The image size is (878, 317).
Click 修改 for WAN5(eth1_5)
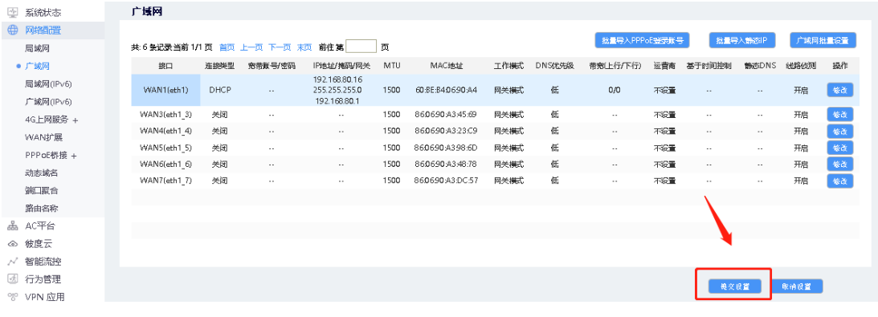840,148
